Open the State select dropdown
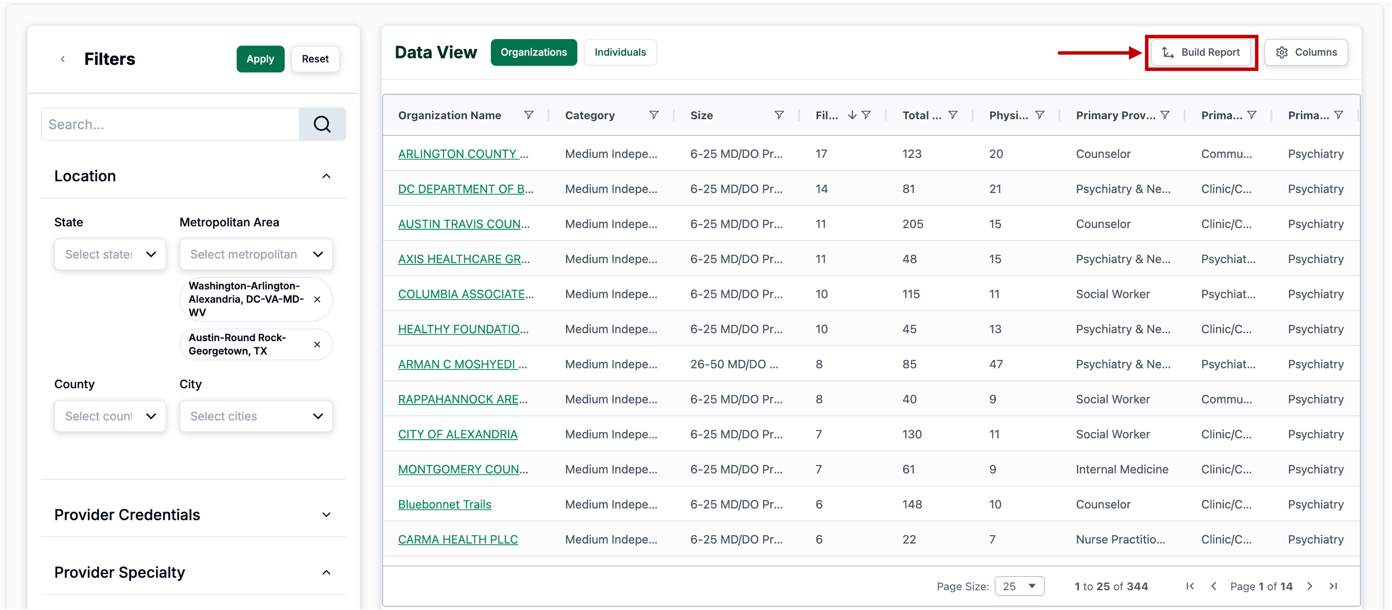Screen dimensions: 1392x610 pos(110,254)
